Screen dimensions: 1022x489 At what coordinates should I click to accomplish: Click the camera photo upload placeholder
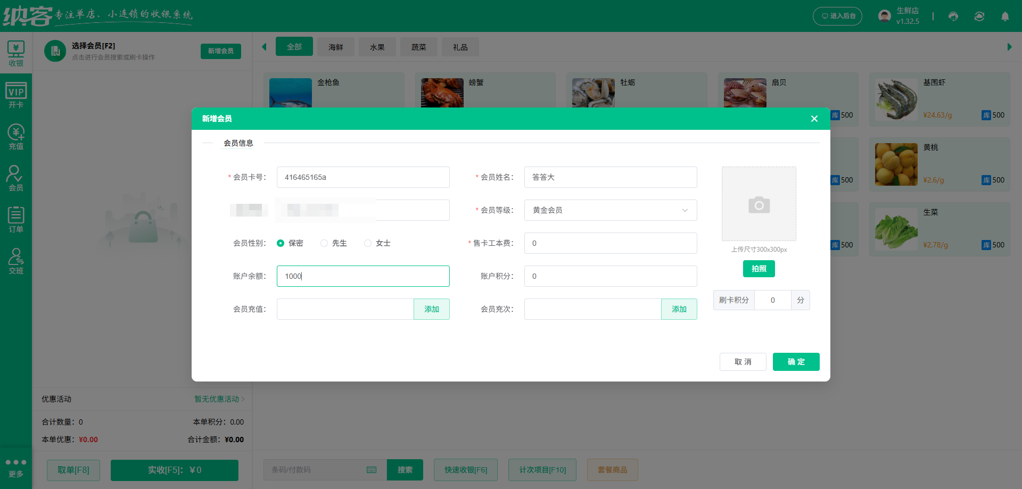(x=759, y=204)
